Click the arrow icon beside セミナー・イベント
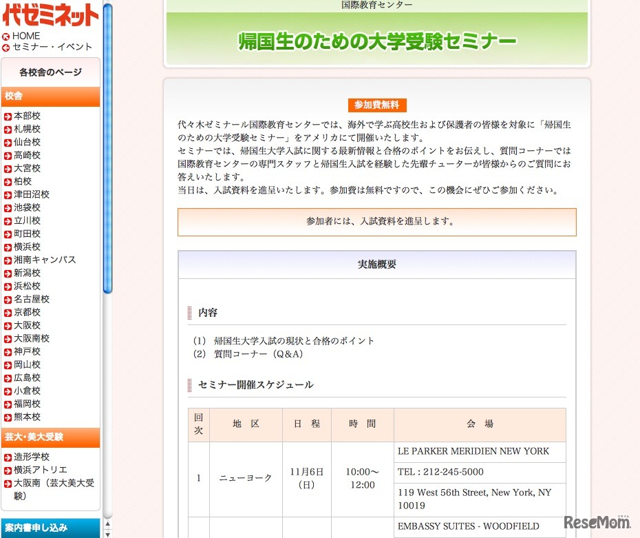The width and height of the screenshot is (640, 538). point(6,48)
